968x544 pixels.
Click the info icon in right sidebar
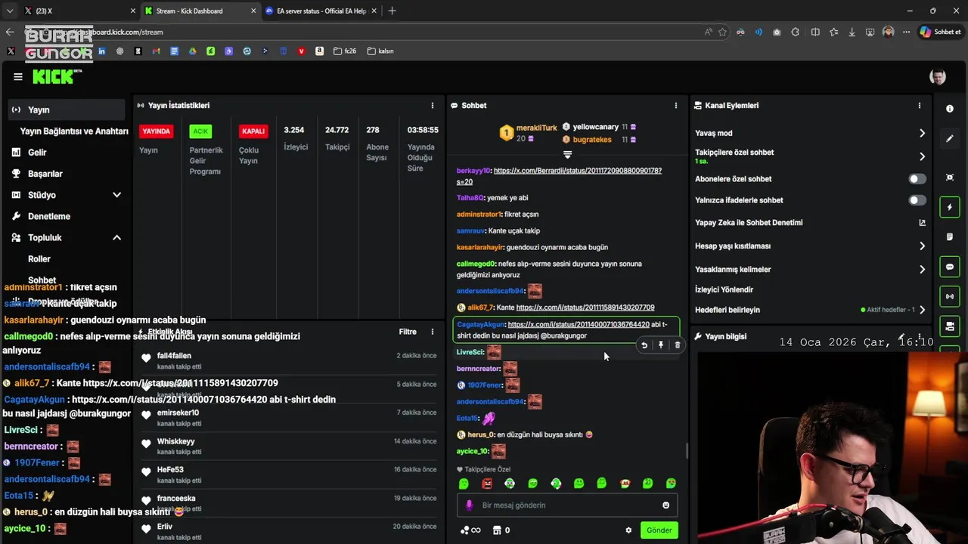pos(950,109)
